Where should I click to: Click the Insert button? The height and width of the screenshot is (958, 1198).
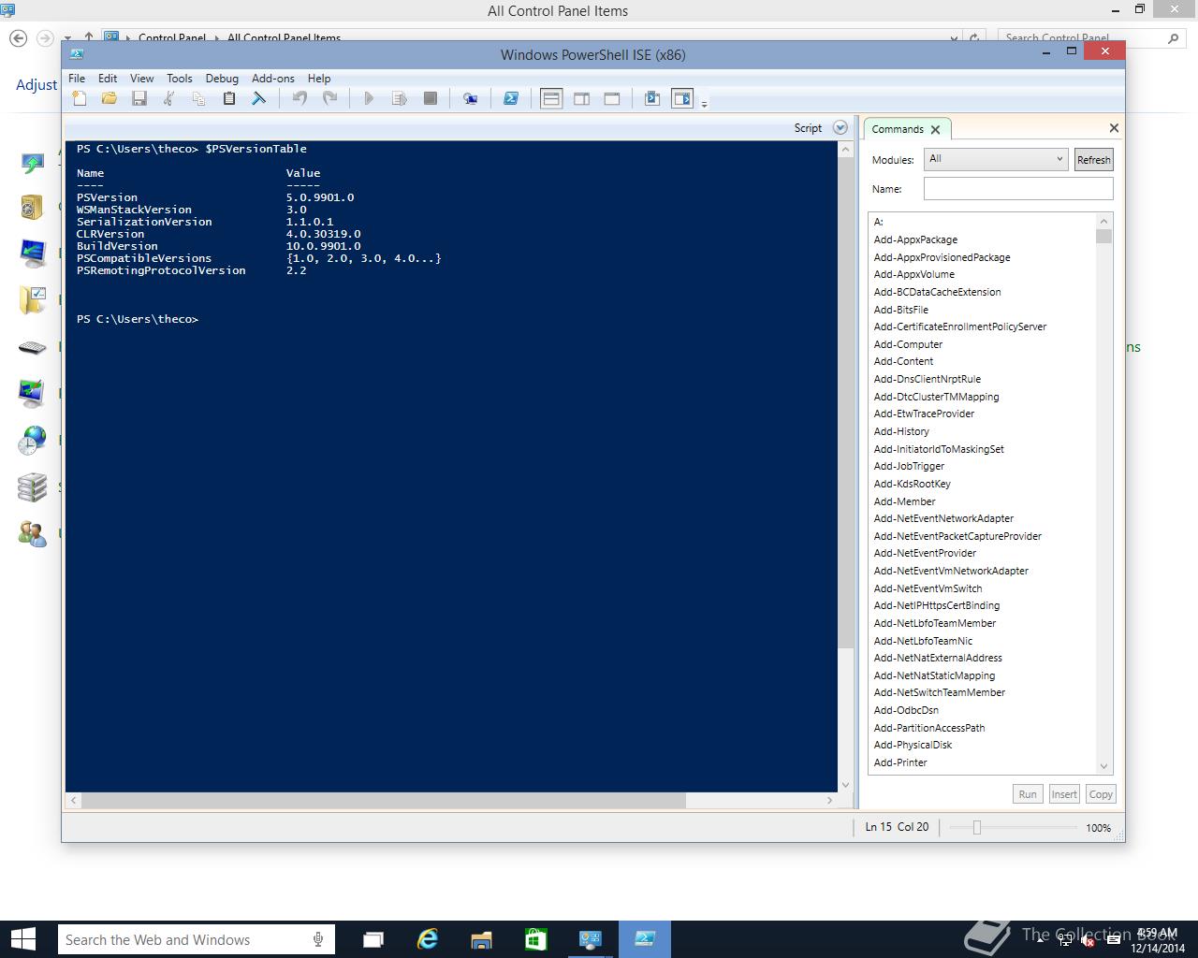point(1064,794)
